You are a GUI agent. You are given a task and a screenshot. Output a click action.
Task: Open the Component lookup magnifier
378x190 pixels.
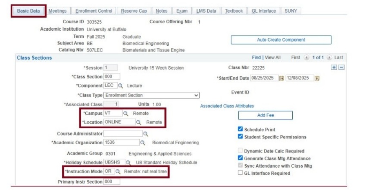pyautogui.click(x=120, y=86)
